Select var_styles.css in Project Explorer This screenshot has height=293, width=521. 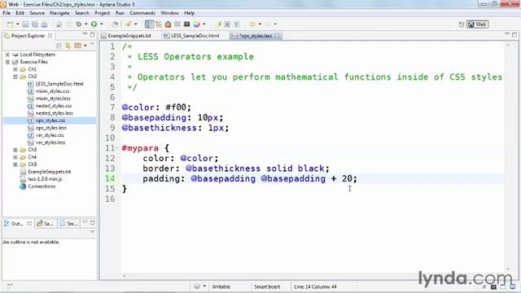point(50,135)
